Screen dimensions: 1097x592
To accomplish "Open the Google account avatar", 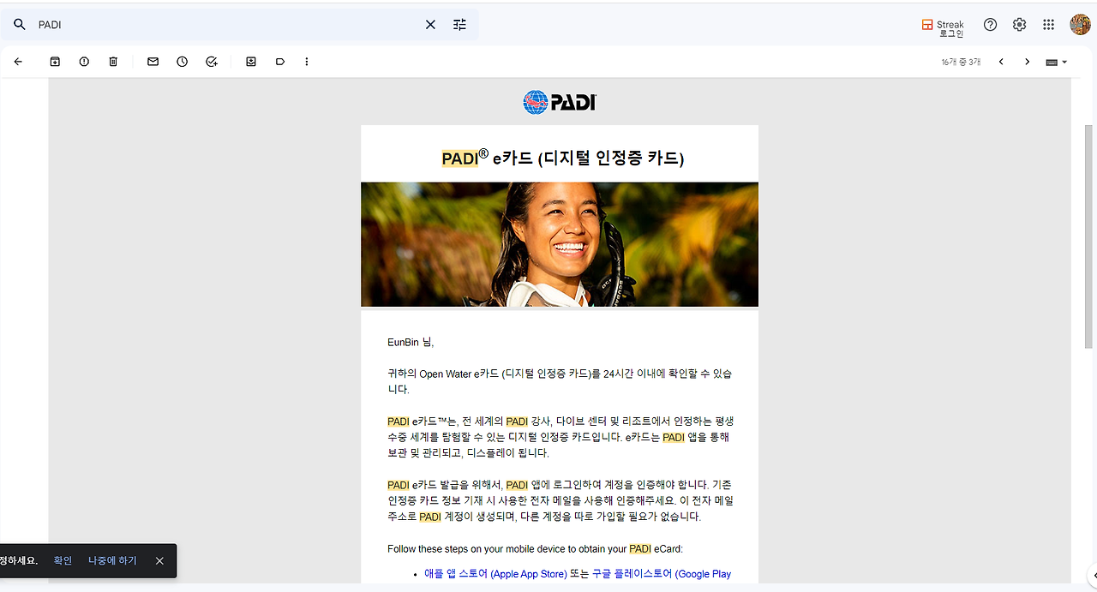I will click(x=1080, y=25).
